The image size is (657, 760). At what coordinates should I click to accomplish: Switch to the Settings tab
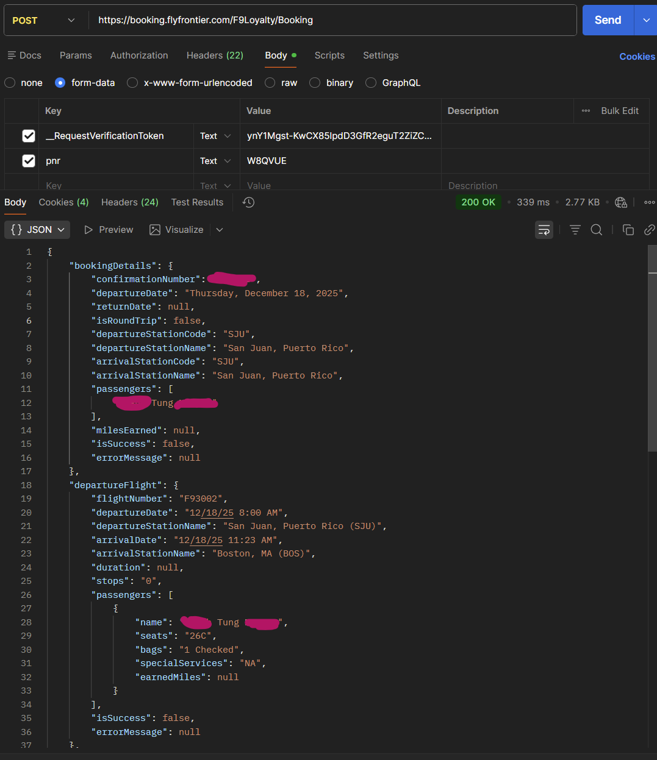point(381,55)
